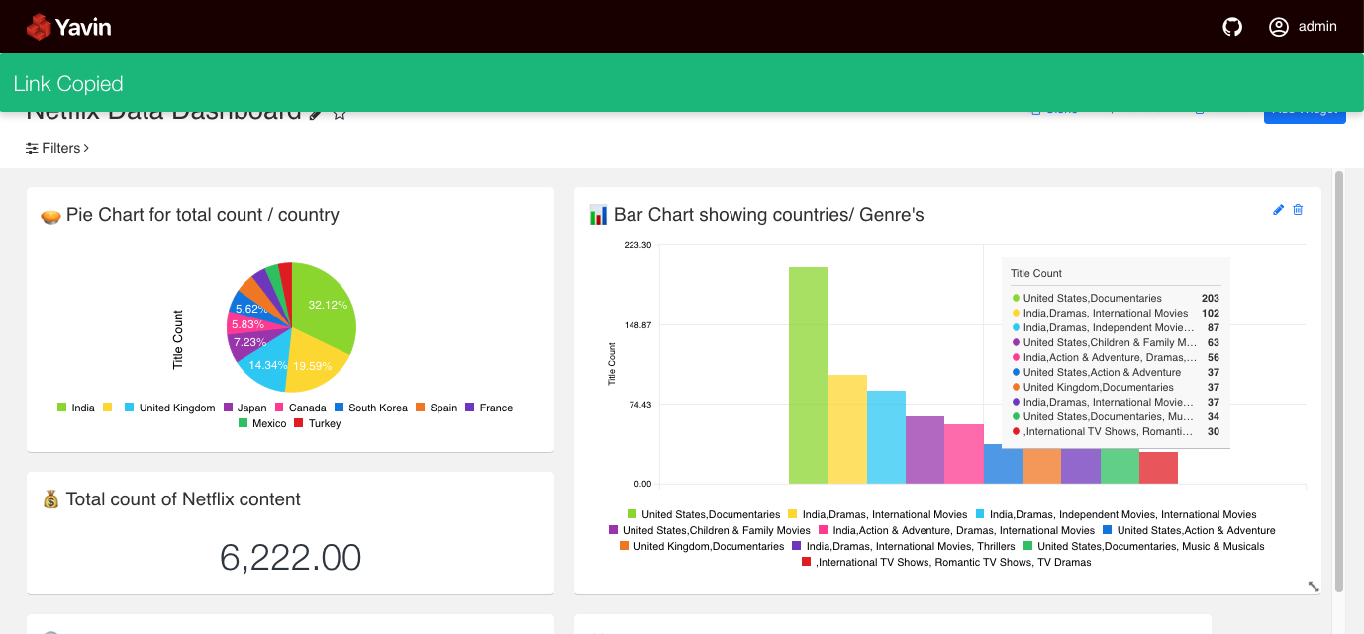Click the Yavin logo in the header
This screenshot has height=634, width=1364.
click(68, 27)
